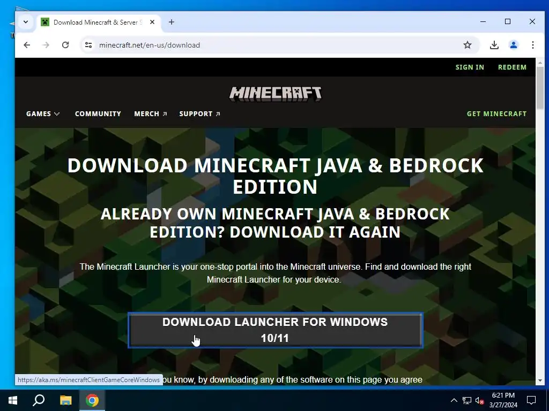Click the 'Already own Minecraft Java & Bedrock Edition?' subheading

275,223
